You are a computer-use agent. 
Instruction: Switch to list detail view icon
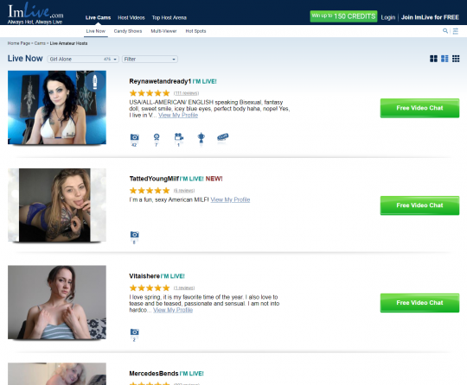445,59
